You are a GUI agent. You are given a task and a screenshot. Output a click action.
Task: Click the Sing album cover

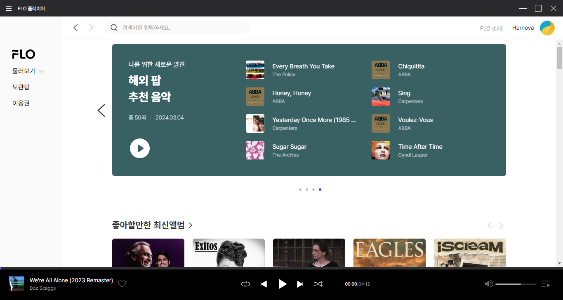[x=381, y=97]
